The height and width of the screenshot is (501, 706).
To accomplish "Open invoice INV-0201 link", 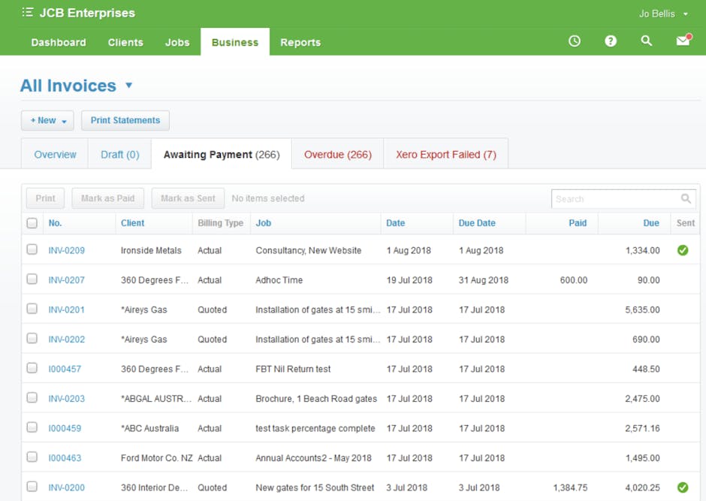I will pos(67,309).
